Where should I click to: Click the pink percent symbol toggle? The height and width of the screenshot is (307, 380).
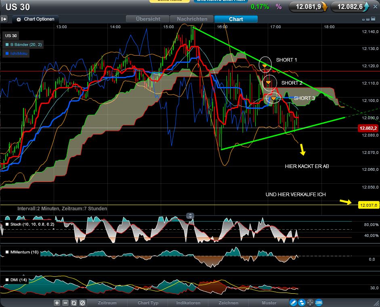pyautogui.click(x=279, y=7)
